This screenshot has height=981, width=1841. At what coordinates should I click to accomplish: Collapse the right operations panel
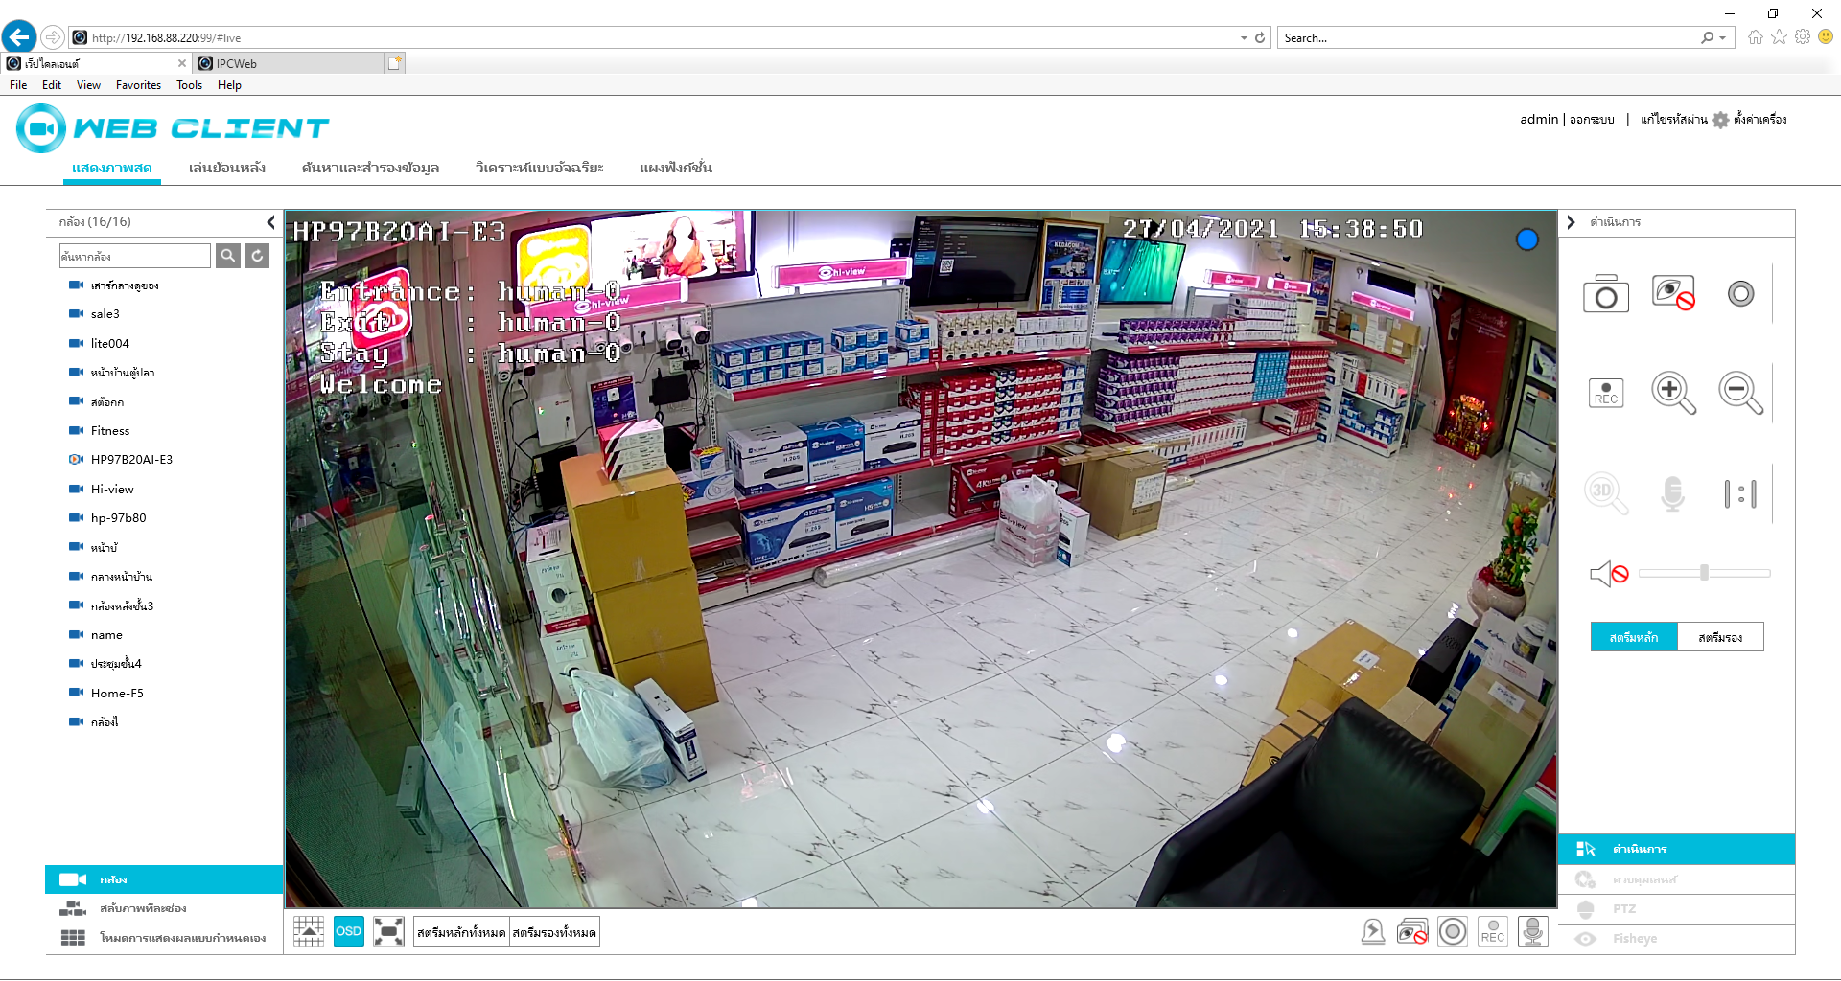pyautogui.click(x=1571, y=222)
